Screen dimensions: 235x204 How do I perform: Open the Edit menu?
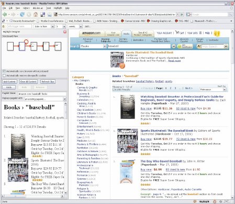(10, 8)
